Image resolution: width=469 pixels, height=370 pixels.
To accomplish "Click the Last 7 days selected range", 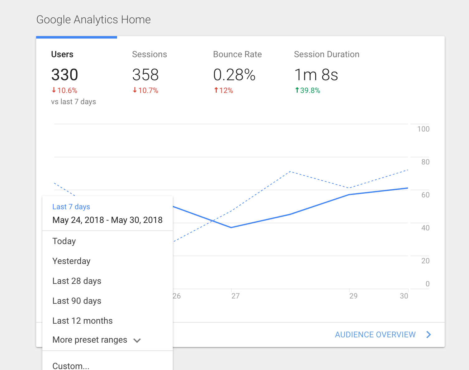I will 71,207.
